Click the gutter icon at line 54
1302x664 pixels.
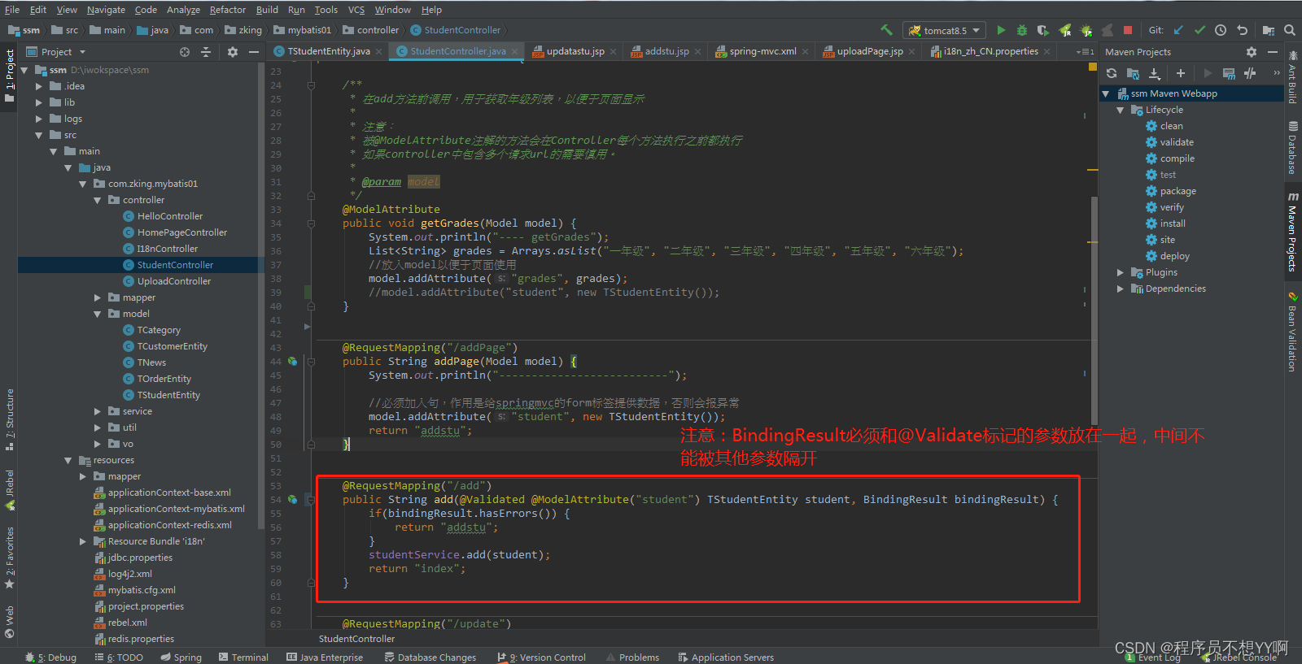[292, 500]
